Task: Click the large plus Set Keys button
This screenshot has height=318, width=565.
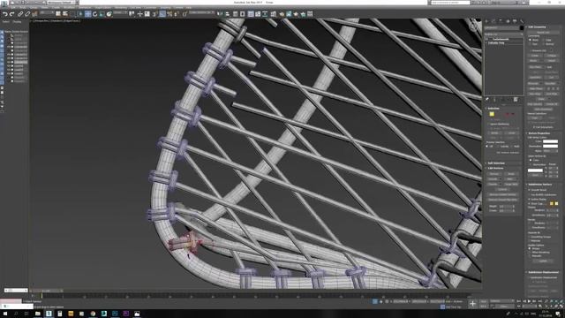Action: tap(472, 304)
